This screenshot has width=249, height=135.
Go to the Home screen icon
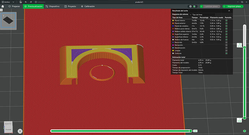(3, 7)
